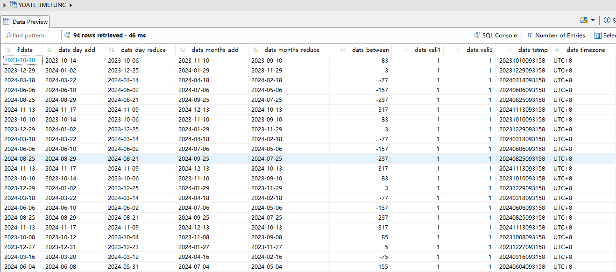Click the Select Columns grid icon
The height and width of the screenshot is (272, 616).
[x=598, y=35]
